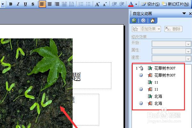Viewport: 192px width, 128px height.
Task: Open font color dropdown arrow
Action: [136, 4]
